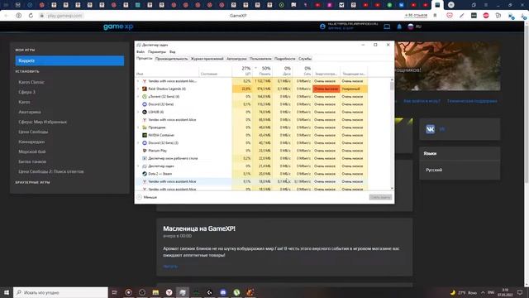Open the Файл menu

coord(141,51)
